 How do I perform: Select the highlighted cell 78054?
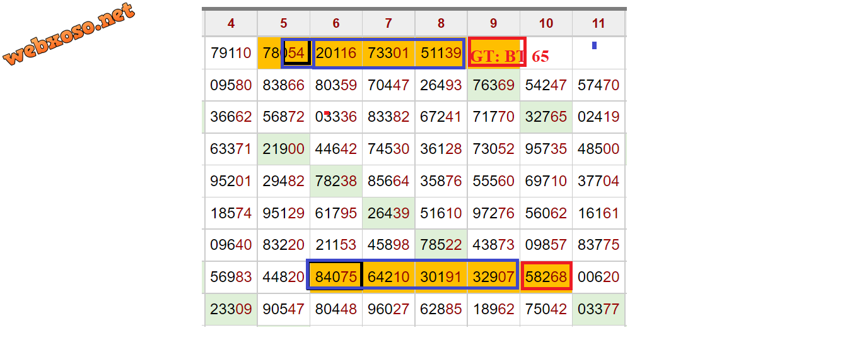click(x=284, y=54)
